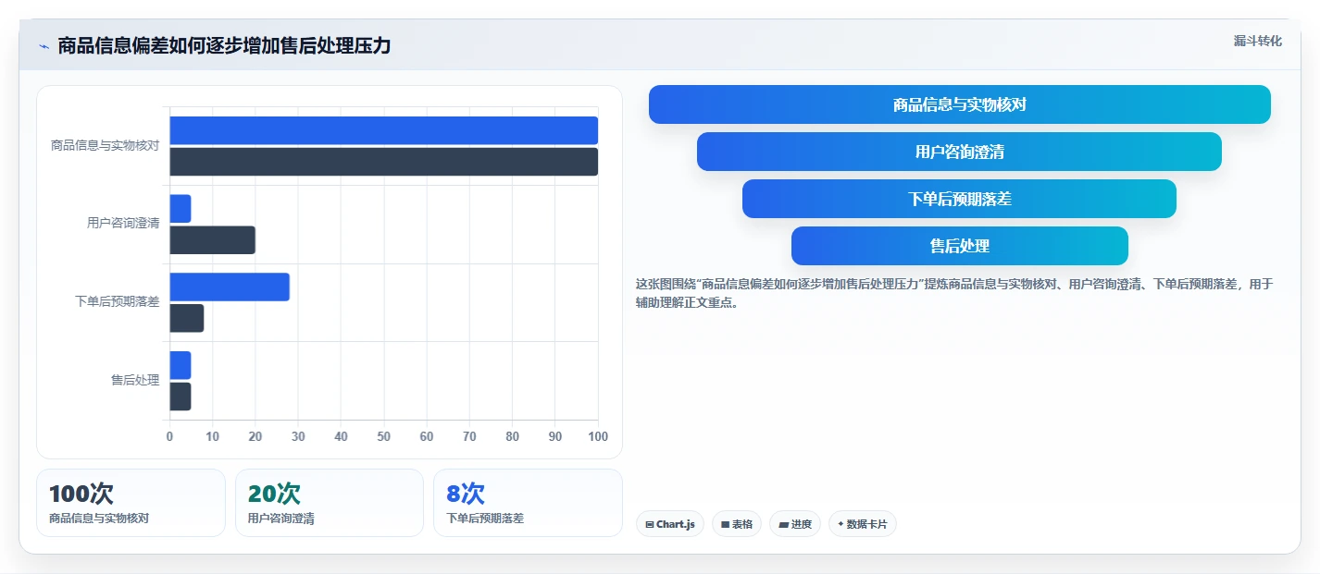Click blue bar for 商品信息与实物核对
1320x574 pixels.
point(384,130)
